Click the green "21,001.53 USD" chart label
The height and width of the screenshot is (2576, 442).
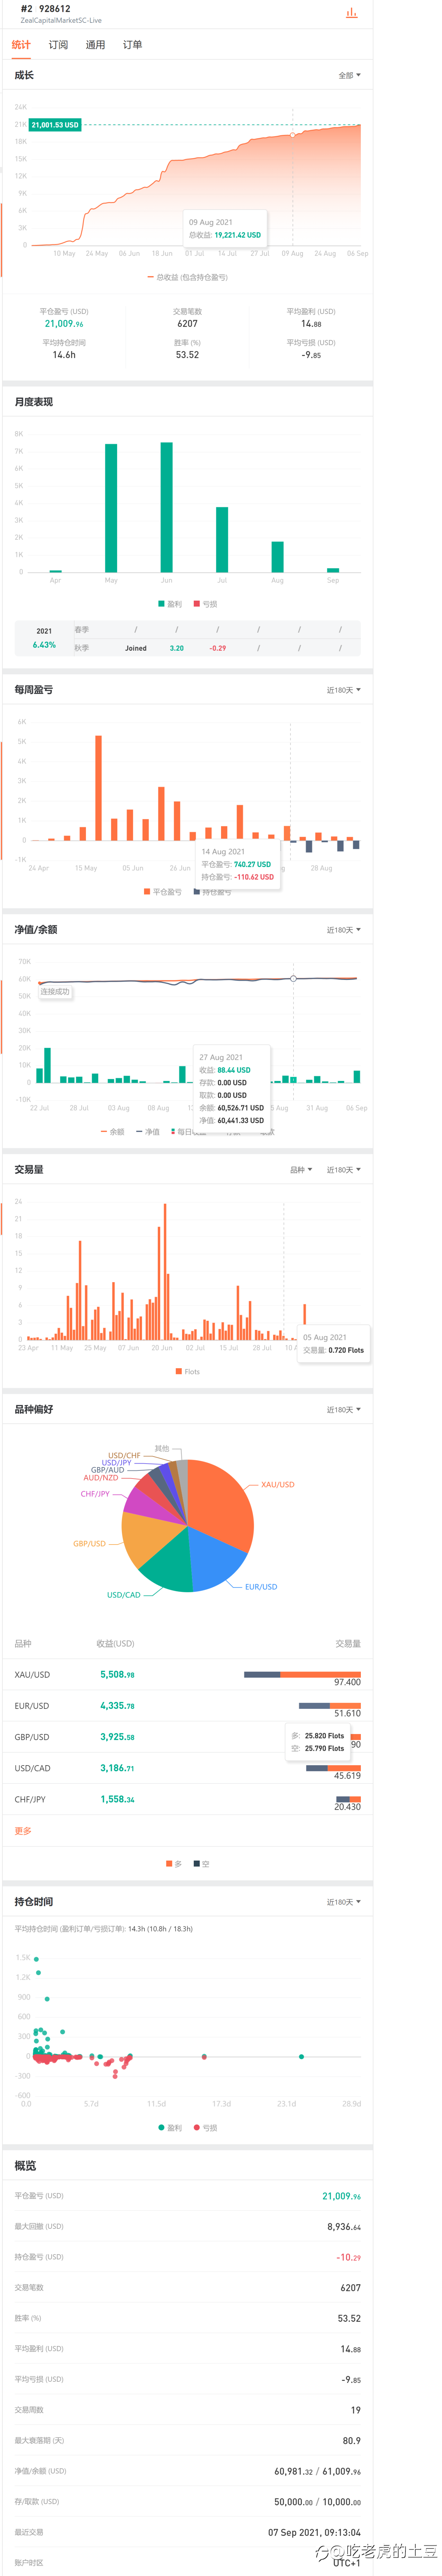tap(55, 125)
